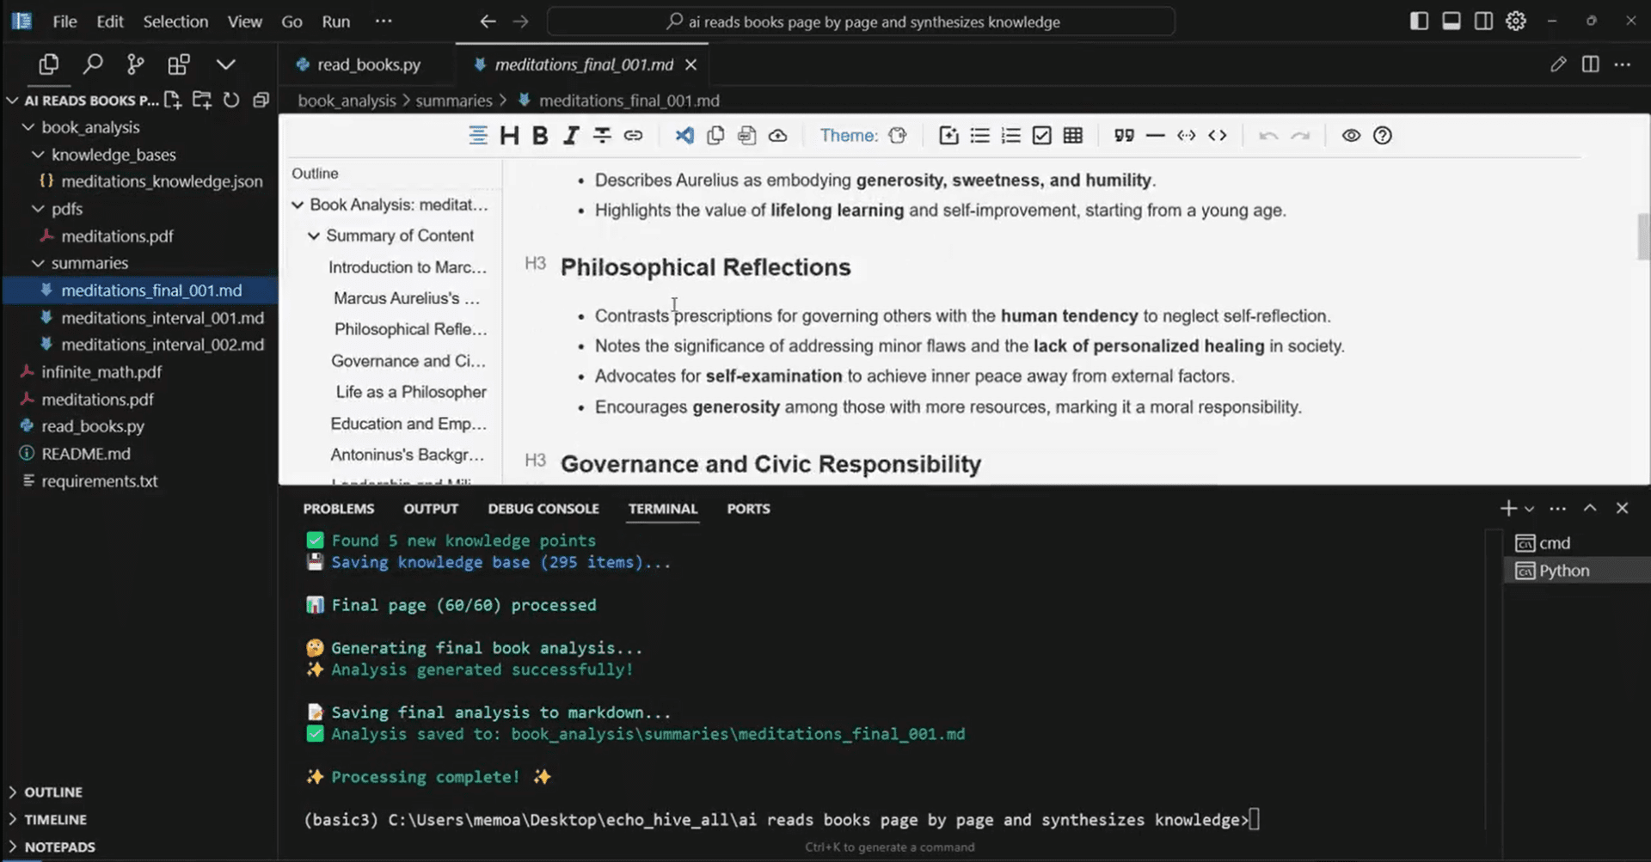Viewport: 1651px width, 862px height.
Task: Open the Extensions view
Action: [x=179, y=64]
